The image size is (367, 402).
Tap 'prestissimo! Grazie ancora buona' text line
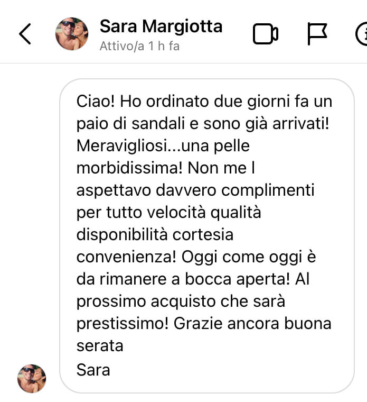pyautogui.click(x=204, y=323)
